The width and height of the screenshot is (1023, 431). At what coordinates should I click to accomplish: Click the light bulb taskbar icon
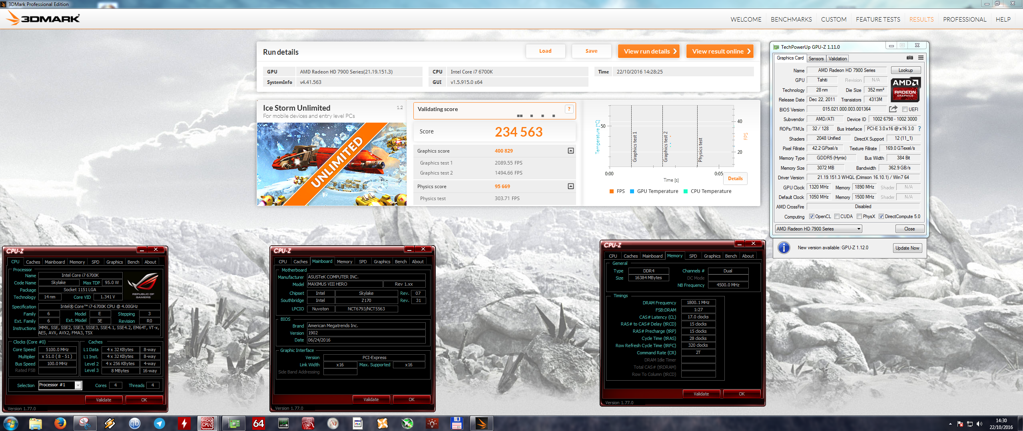click(432, 423)
